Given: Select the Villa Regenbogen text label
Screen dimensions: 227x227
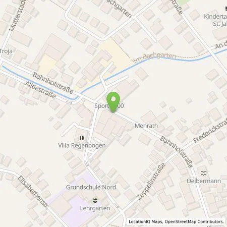Looking at the screenshot, I should pos(82,145).
